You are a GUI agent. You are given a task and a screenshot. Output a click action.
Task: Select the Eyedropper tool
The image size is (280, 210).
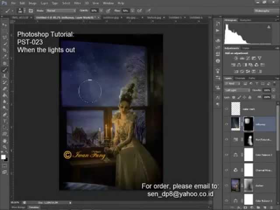click(x=4, y=56)
